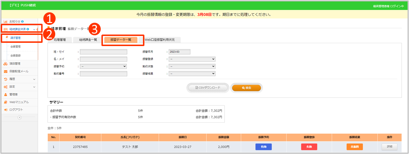Click the 継続課金決済 credit card icon
The height and width of the screenshot is (154, 409).
coord(6,29)
